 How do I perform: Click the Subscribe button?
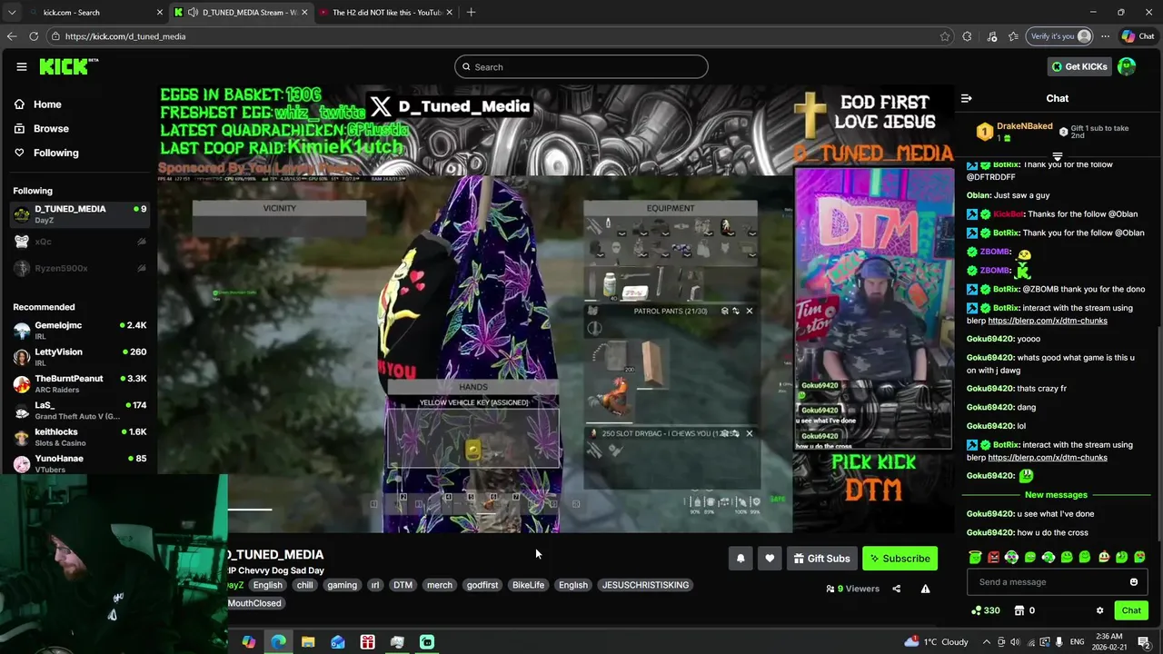[x=900, y=559]
